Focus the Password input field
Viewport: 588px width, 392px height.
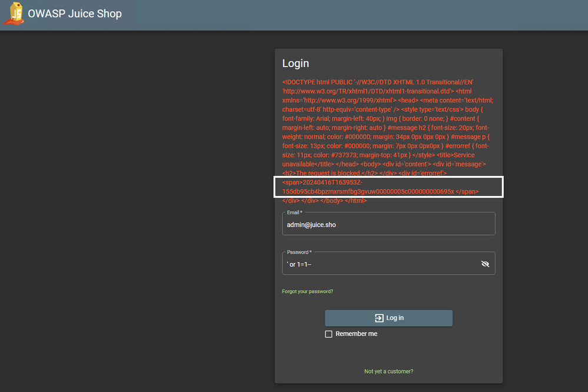coord(388,263)
